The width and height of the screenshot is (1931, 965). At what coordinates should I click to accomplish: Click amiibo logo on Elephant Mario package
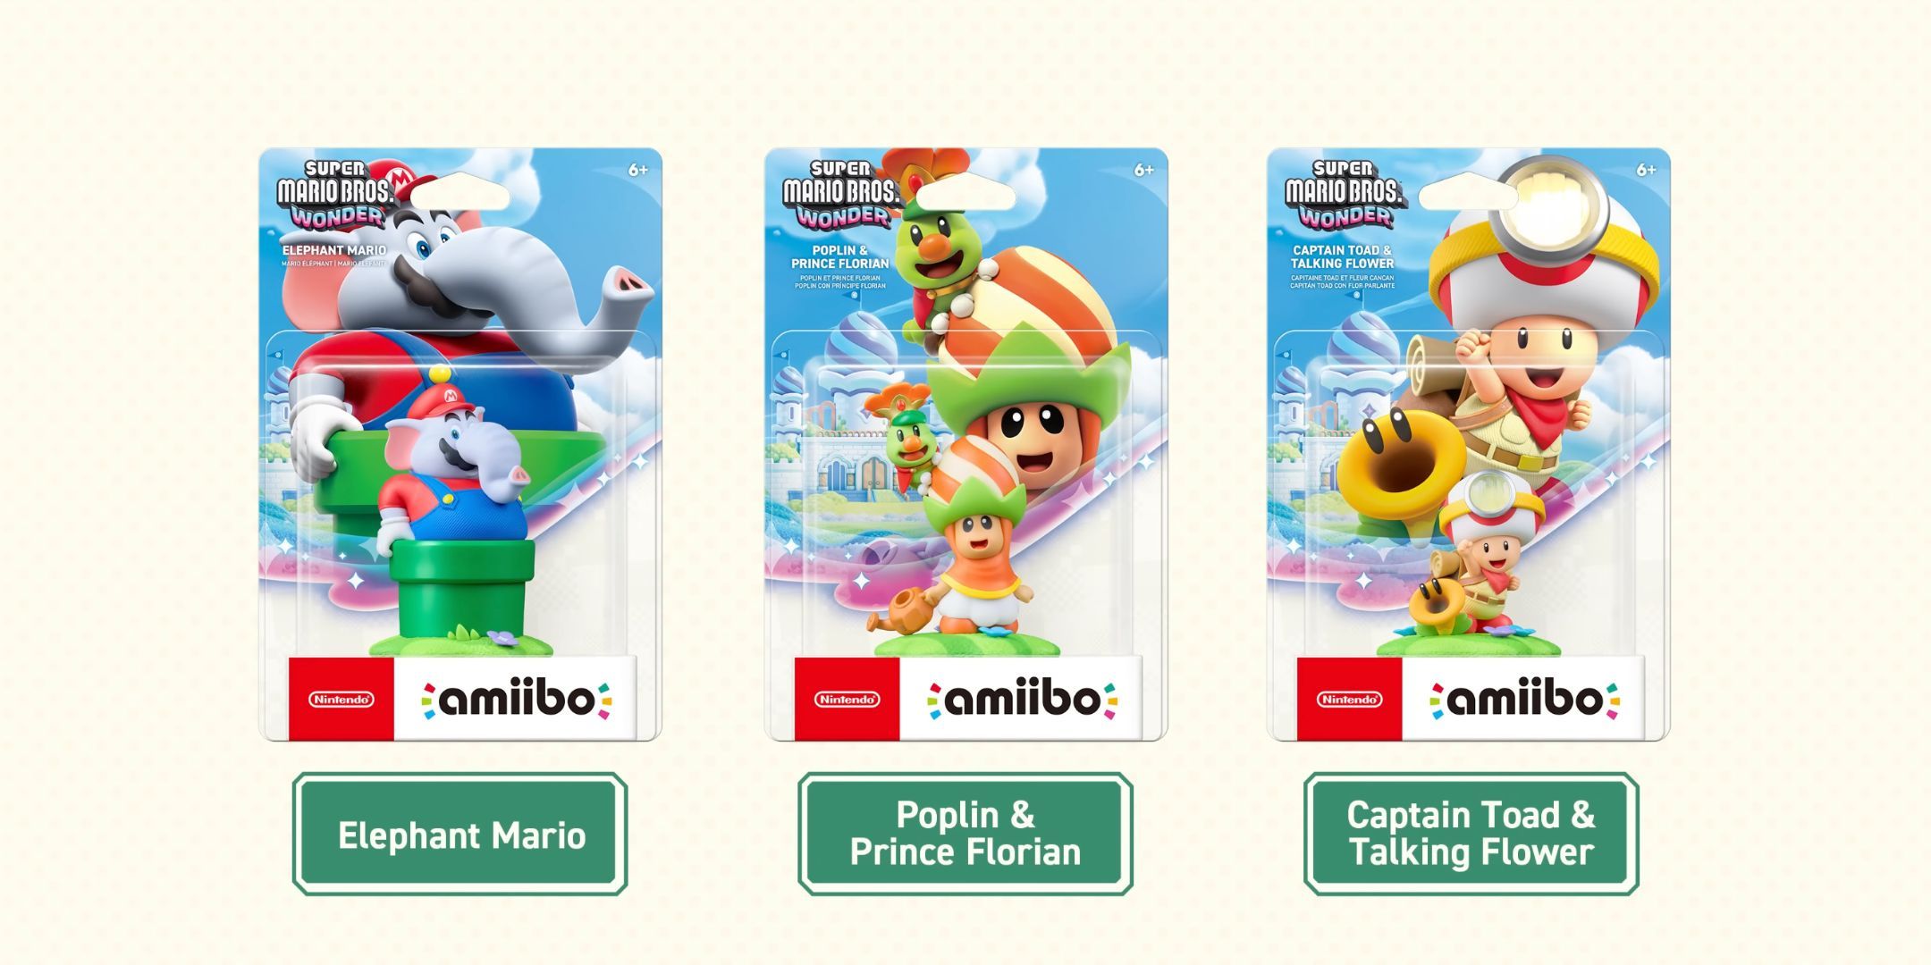(x=517, y=700)
